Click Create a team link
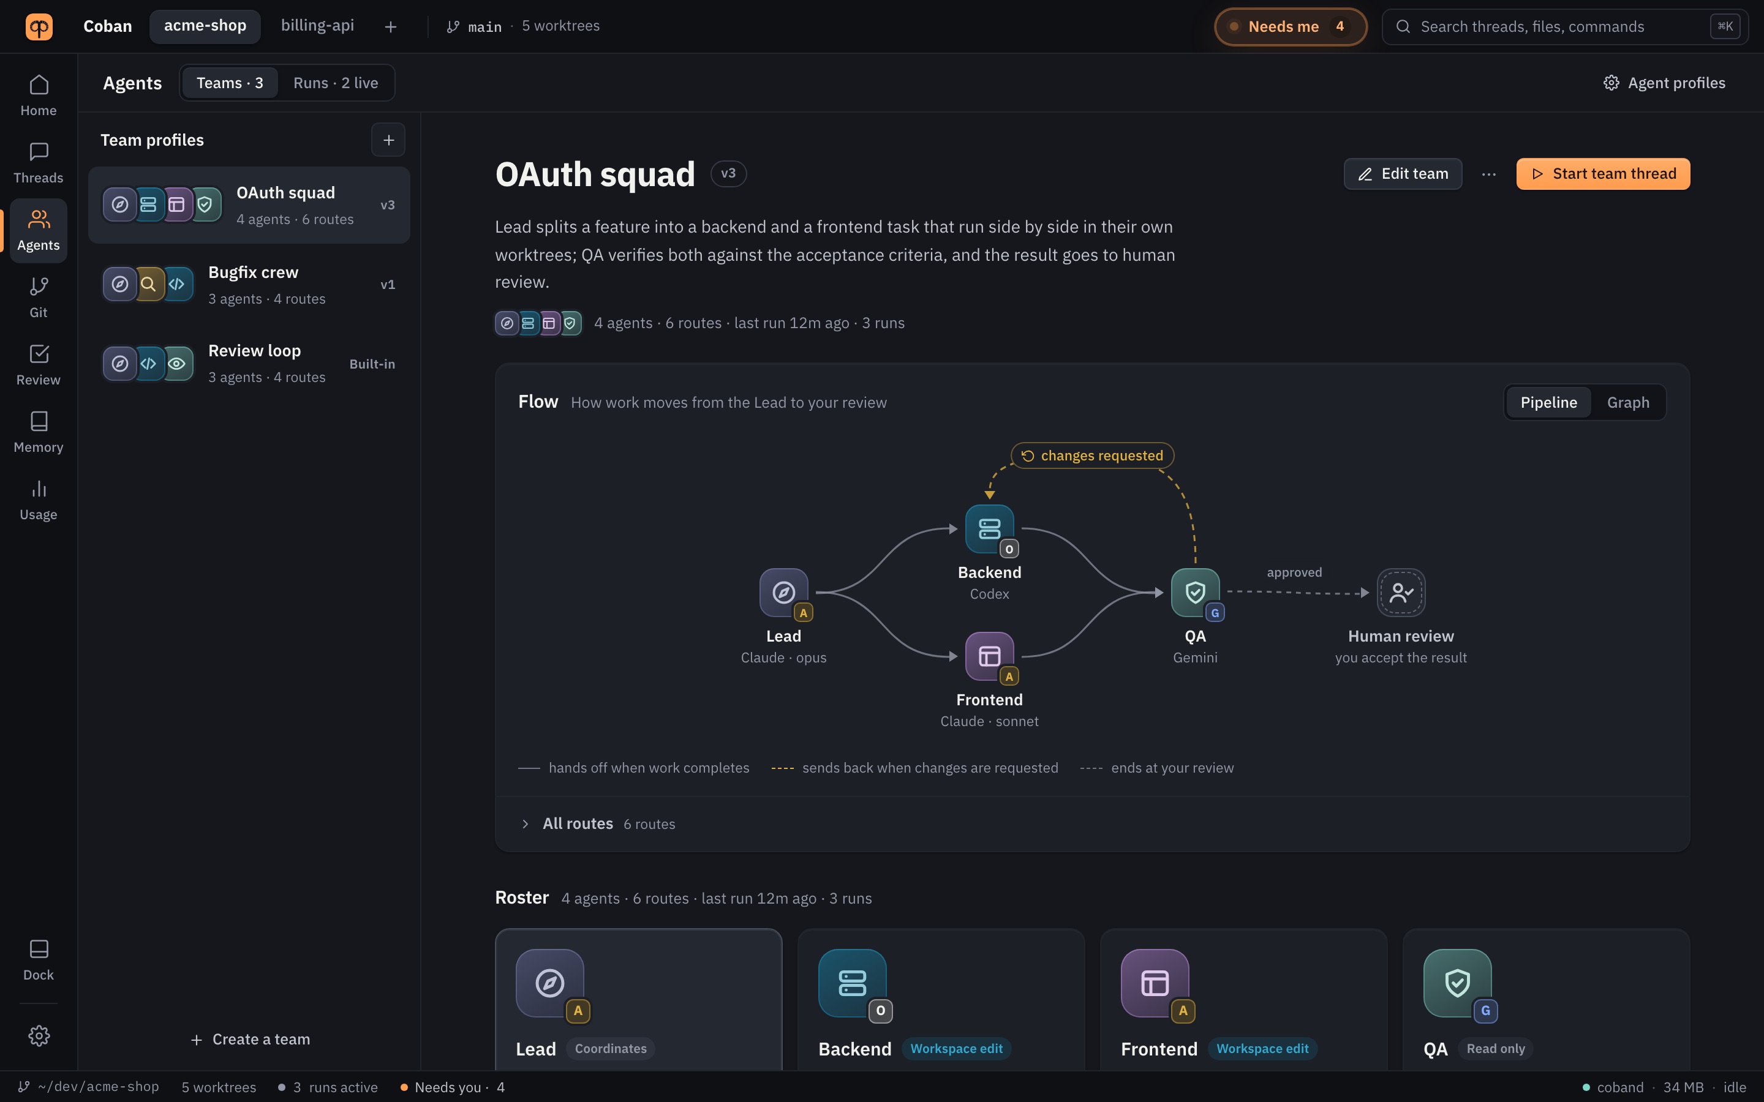 click(x=249, y=1040)
